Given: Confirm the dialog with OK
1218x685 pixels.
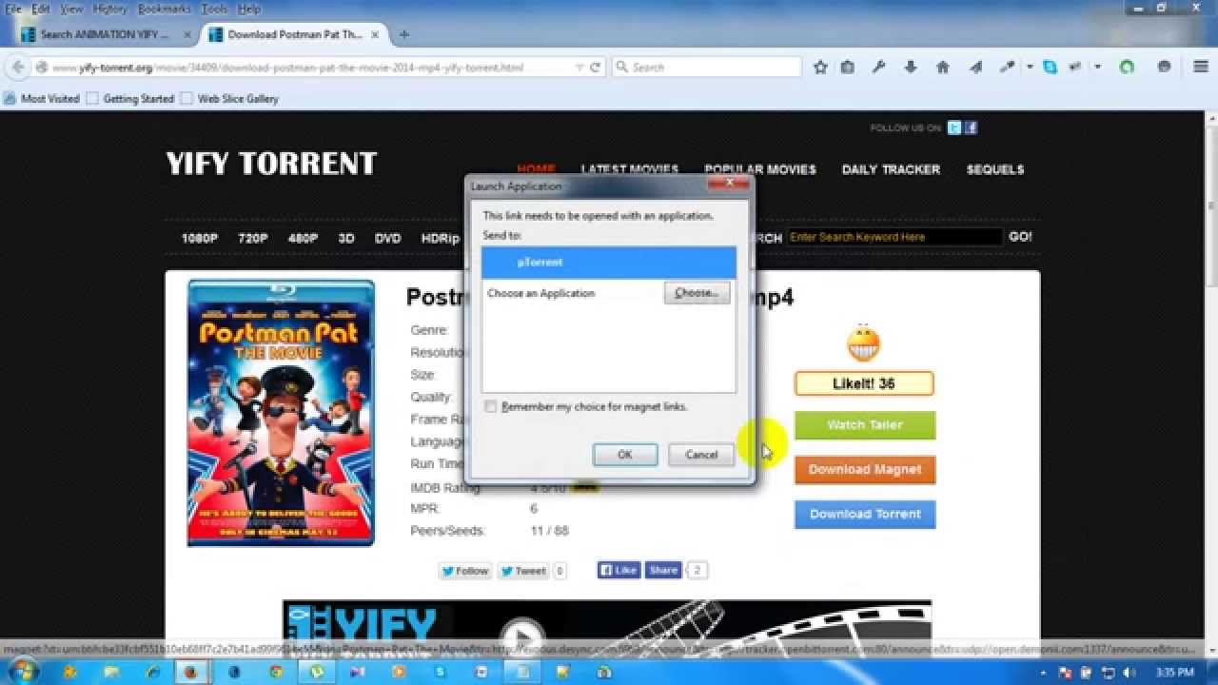Looking at the screenshot, I should (x=625, y=455).
